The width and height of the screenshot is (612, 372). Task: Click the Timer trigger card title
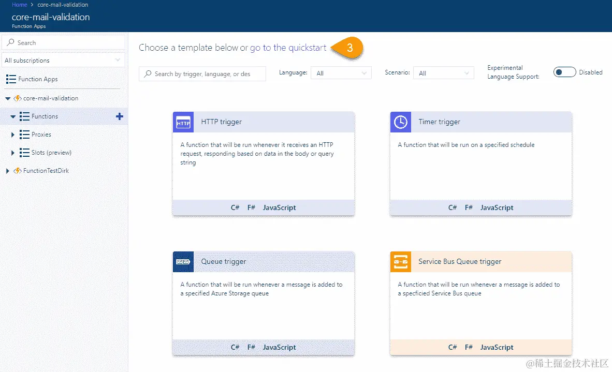(439, 122)
